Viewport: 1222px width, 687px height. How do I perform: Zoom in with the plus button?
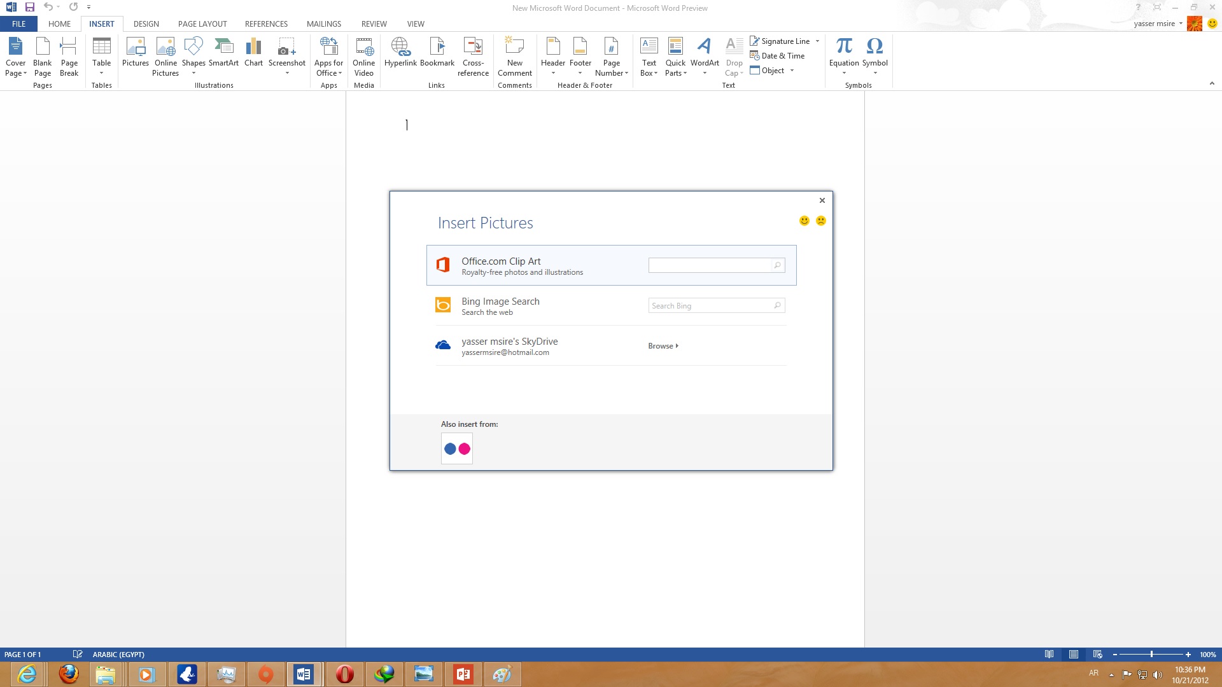pos(1188,654)
